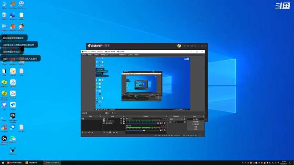Image resolution: width=294 pixels, height=165 pixels.
Task: Pop out the Scenes dock panel
Action: point(100,117)
